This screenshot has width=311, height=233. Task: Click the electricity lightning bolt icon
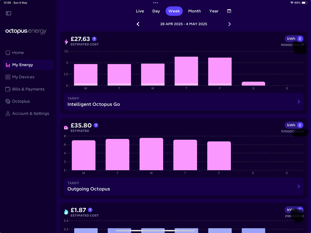[x=66, y=42]
